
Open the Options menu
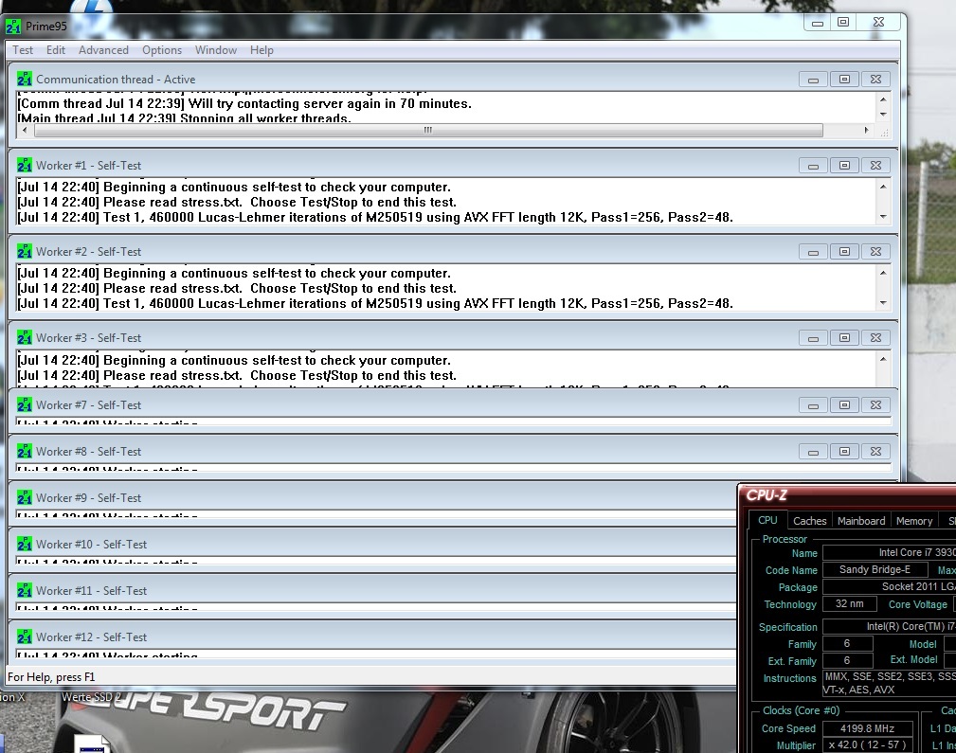pyautogui.click(x=162, y=50)
